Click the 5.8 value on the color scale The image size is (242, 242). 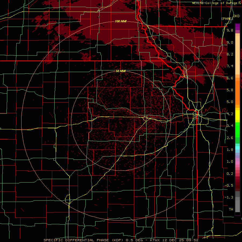[230, 90]
